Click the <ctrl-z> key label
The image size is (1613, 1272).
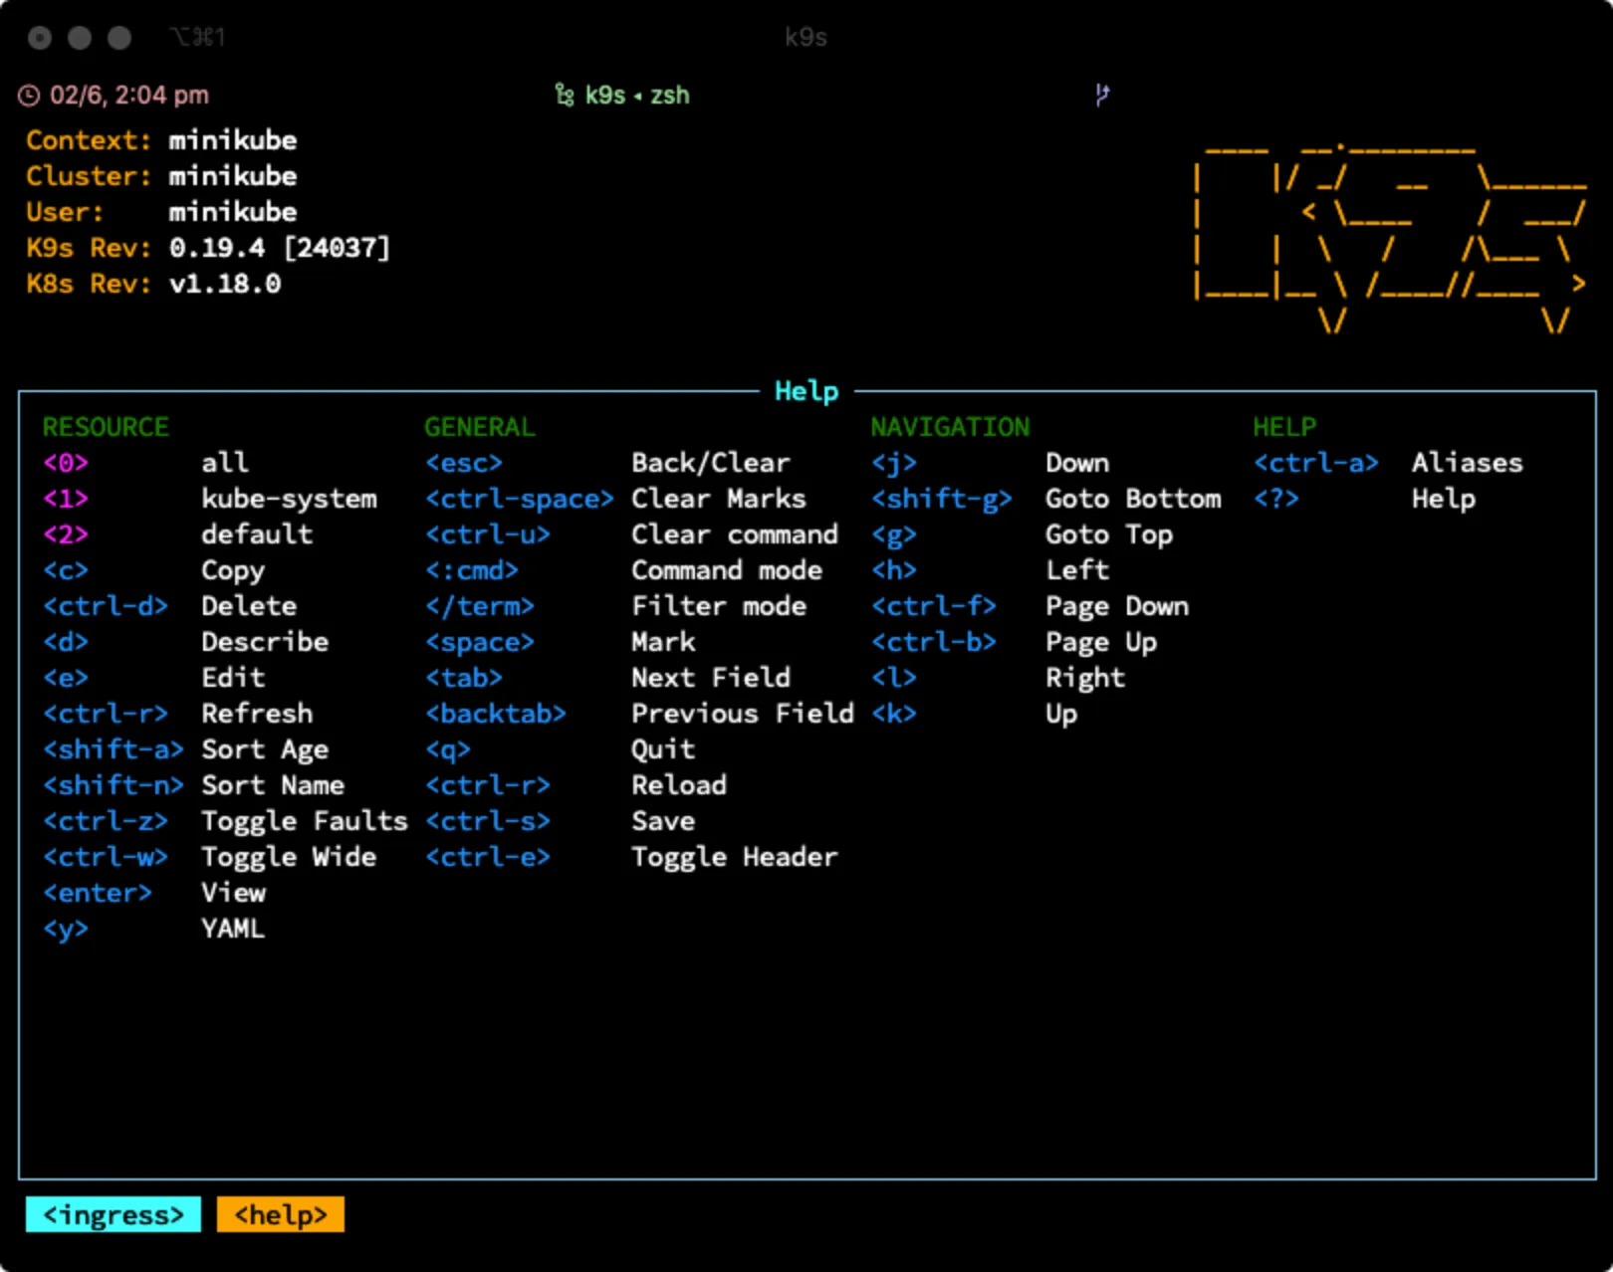pyautogui.click(x=106, y=821)
